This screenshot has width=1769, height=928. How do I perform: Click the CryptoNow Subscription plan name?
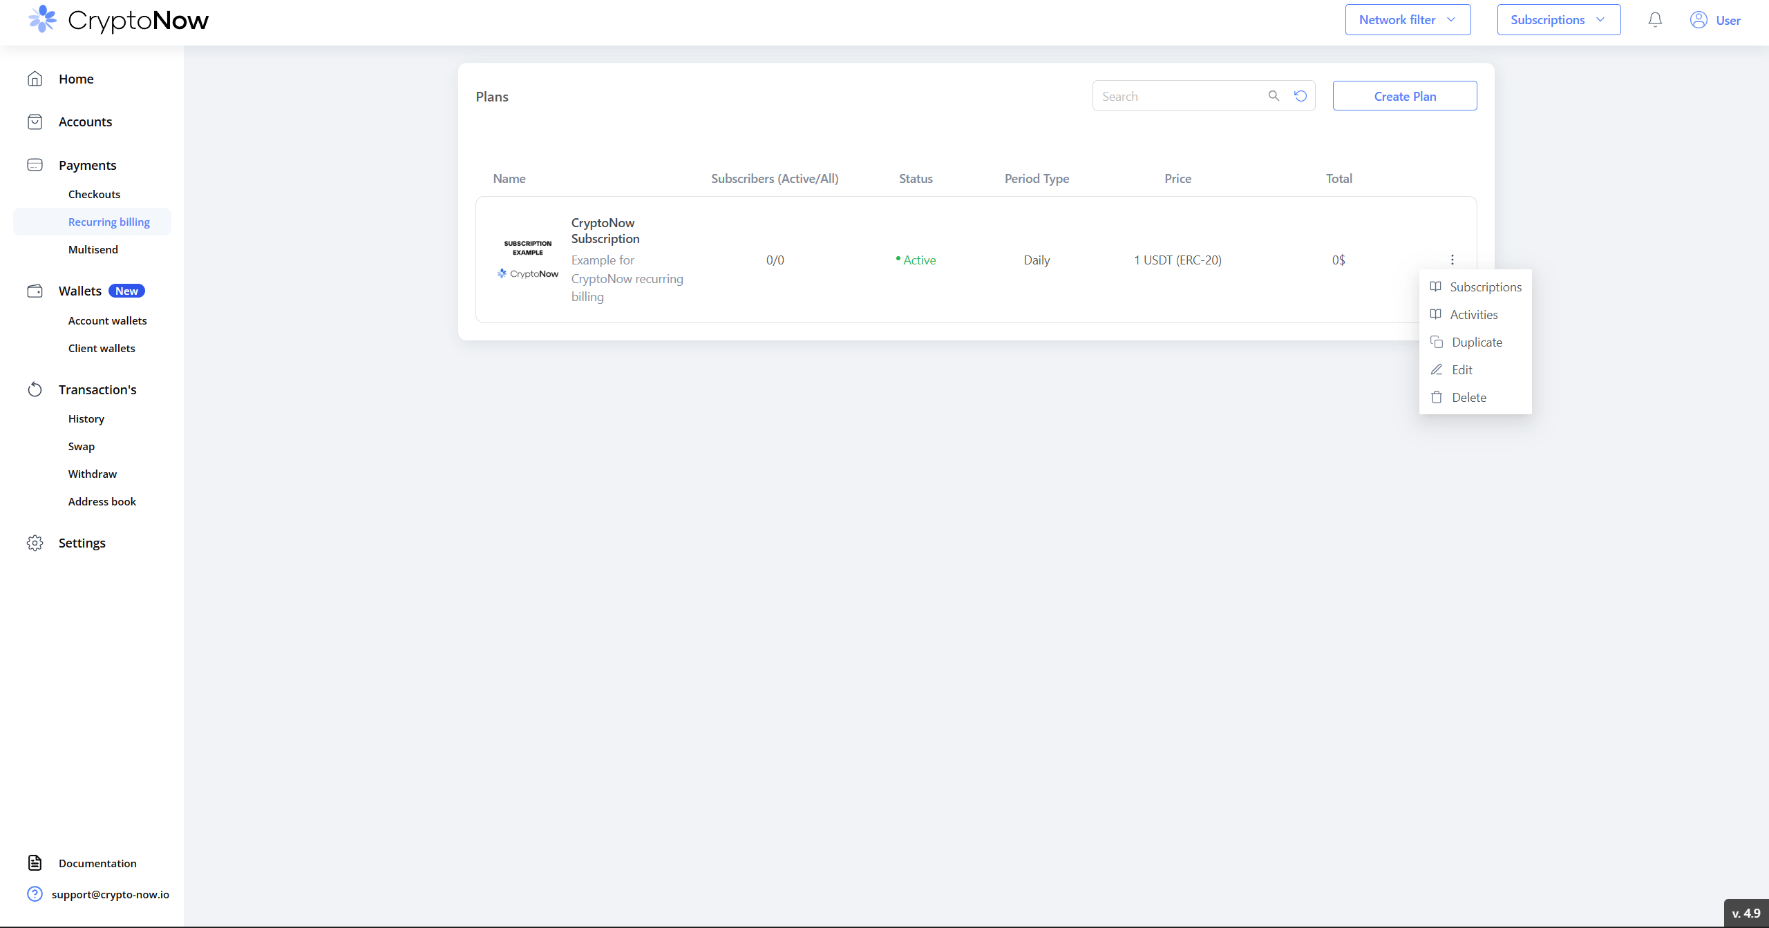coord(605,231)
